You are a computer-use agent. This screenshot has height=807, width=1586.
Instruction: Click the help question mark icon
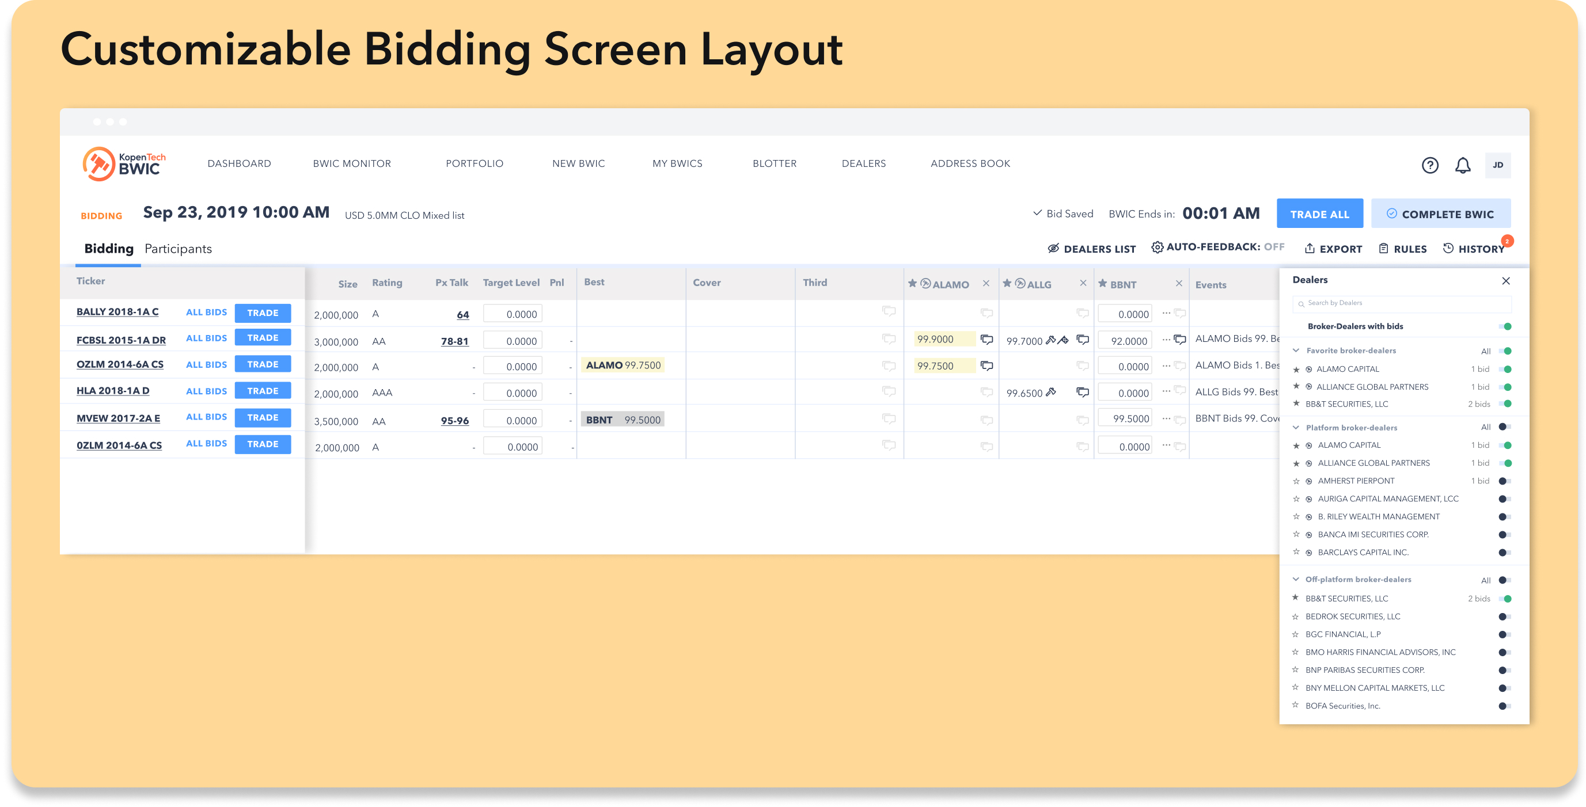[x=1429, y=165]
